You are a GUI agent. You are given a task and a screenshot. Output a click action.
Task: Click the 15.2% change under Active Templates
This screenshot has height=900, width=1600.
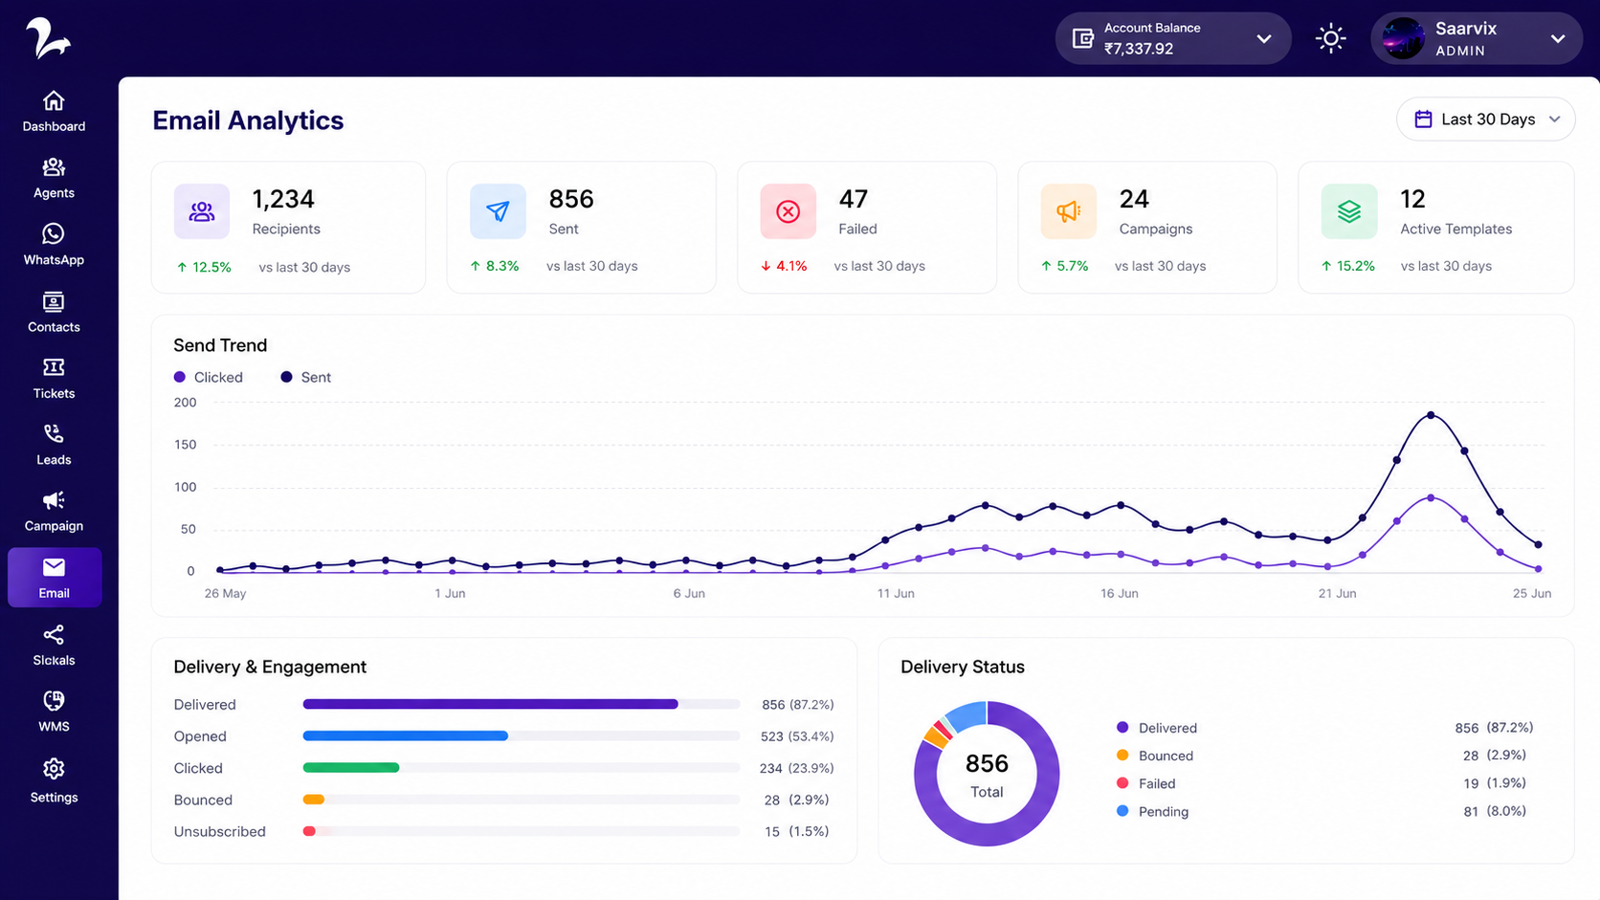point(1348,266)
